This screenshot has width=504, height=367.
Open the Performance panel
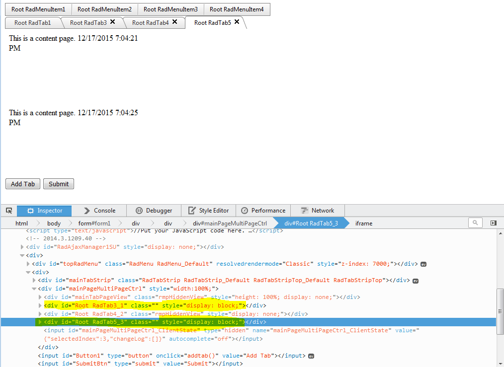[x=263, y=211]
